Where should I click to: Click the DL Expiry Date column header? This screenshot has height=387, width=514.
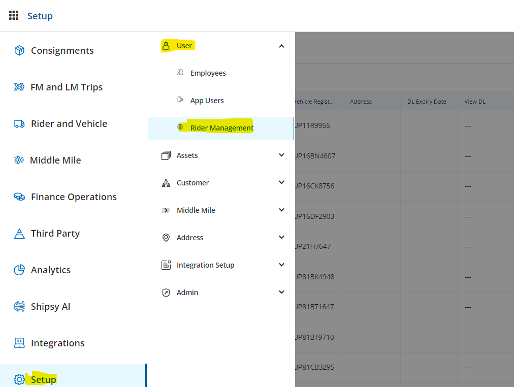pos(427,102)
